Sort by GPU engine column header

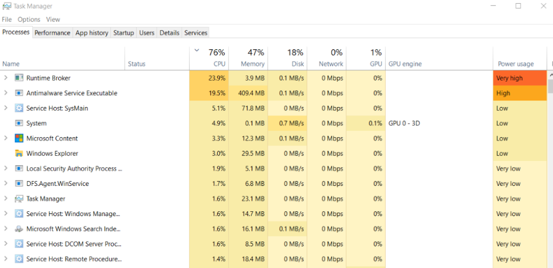coord(439,58)
